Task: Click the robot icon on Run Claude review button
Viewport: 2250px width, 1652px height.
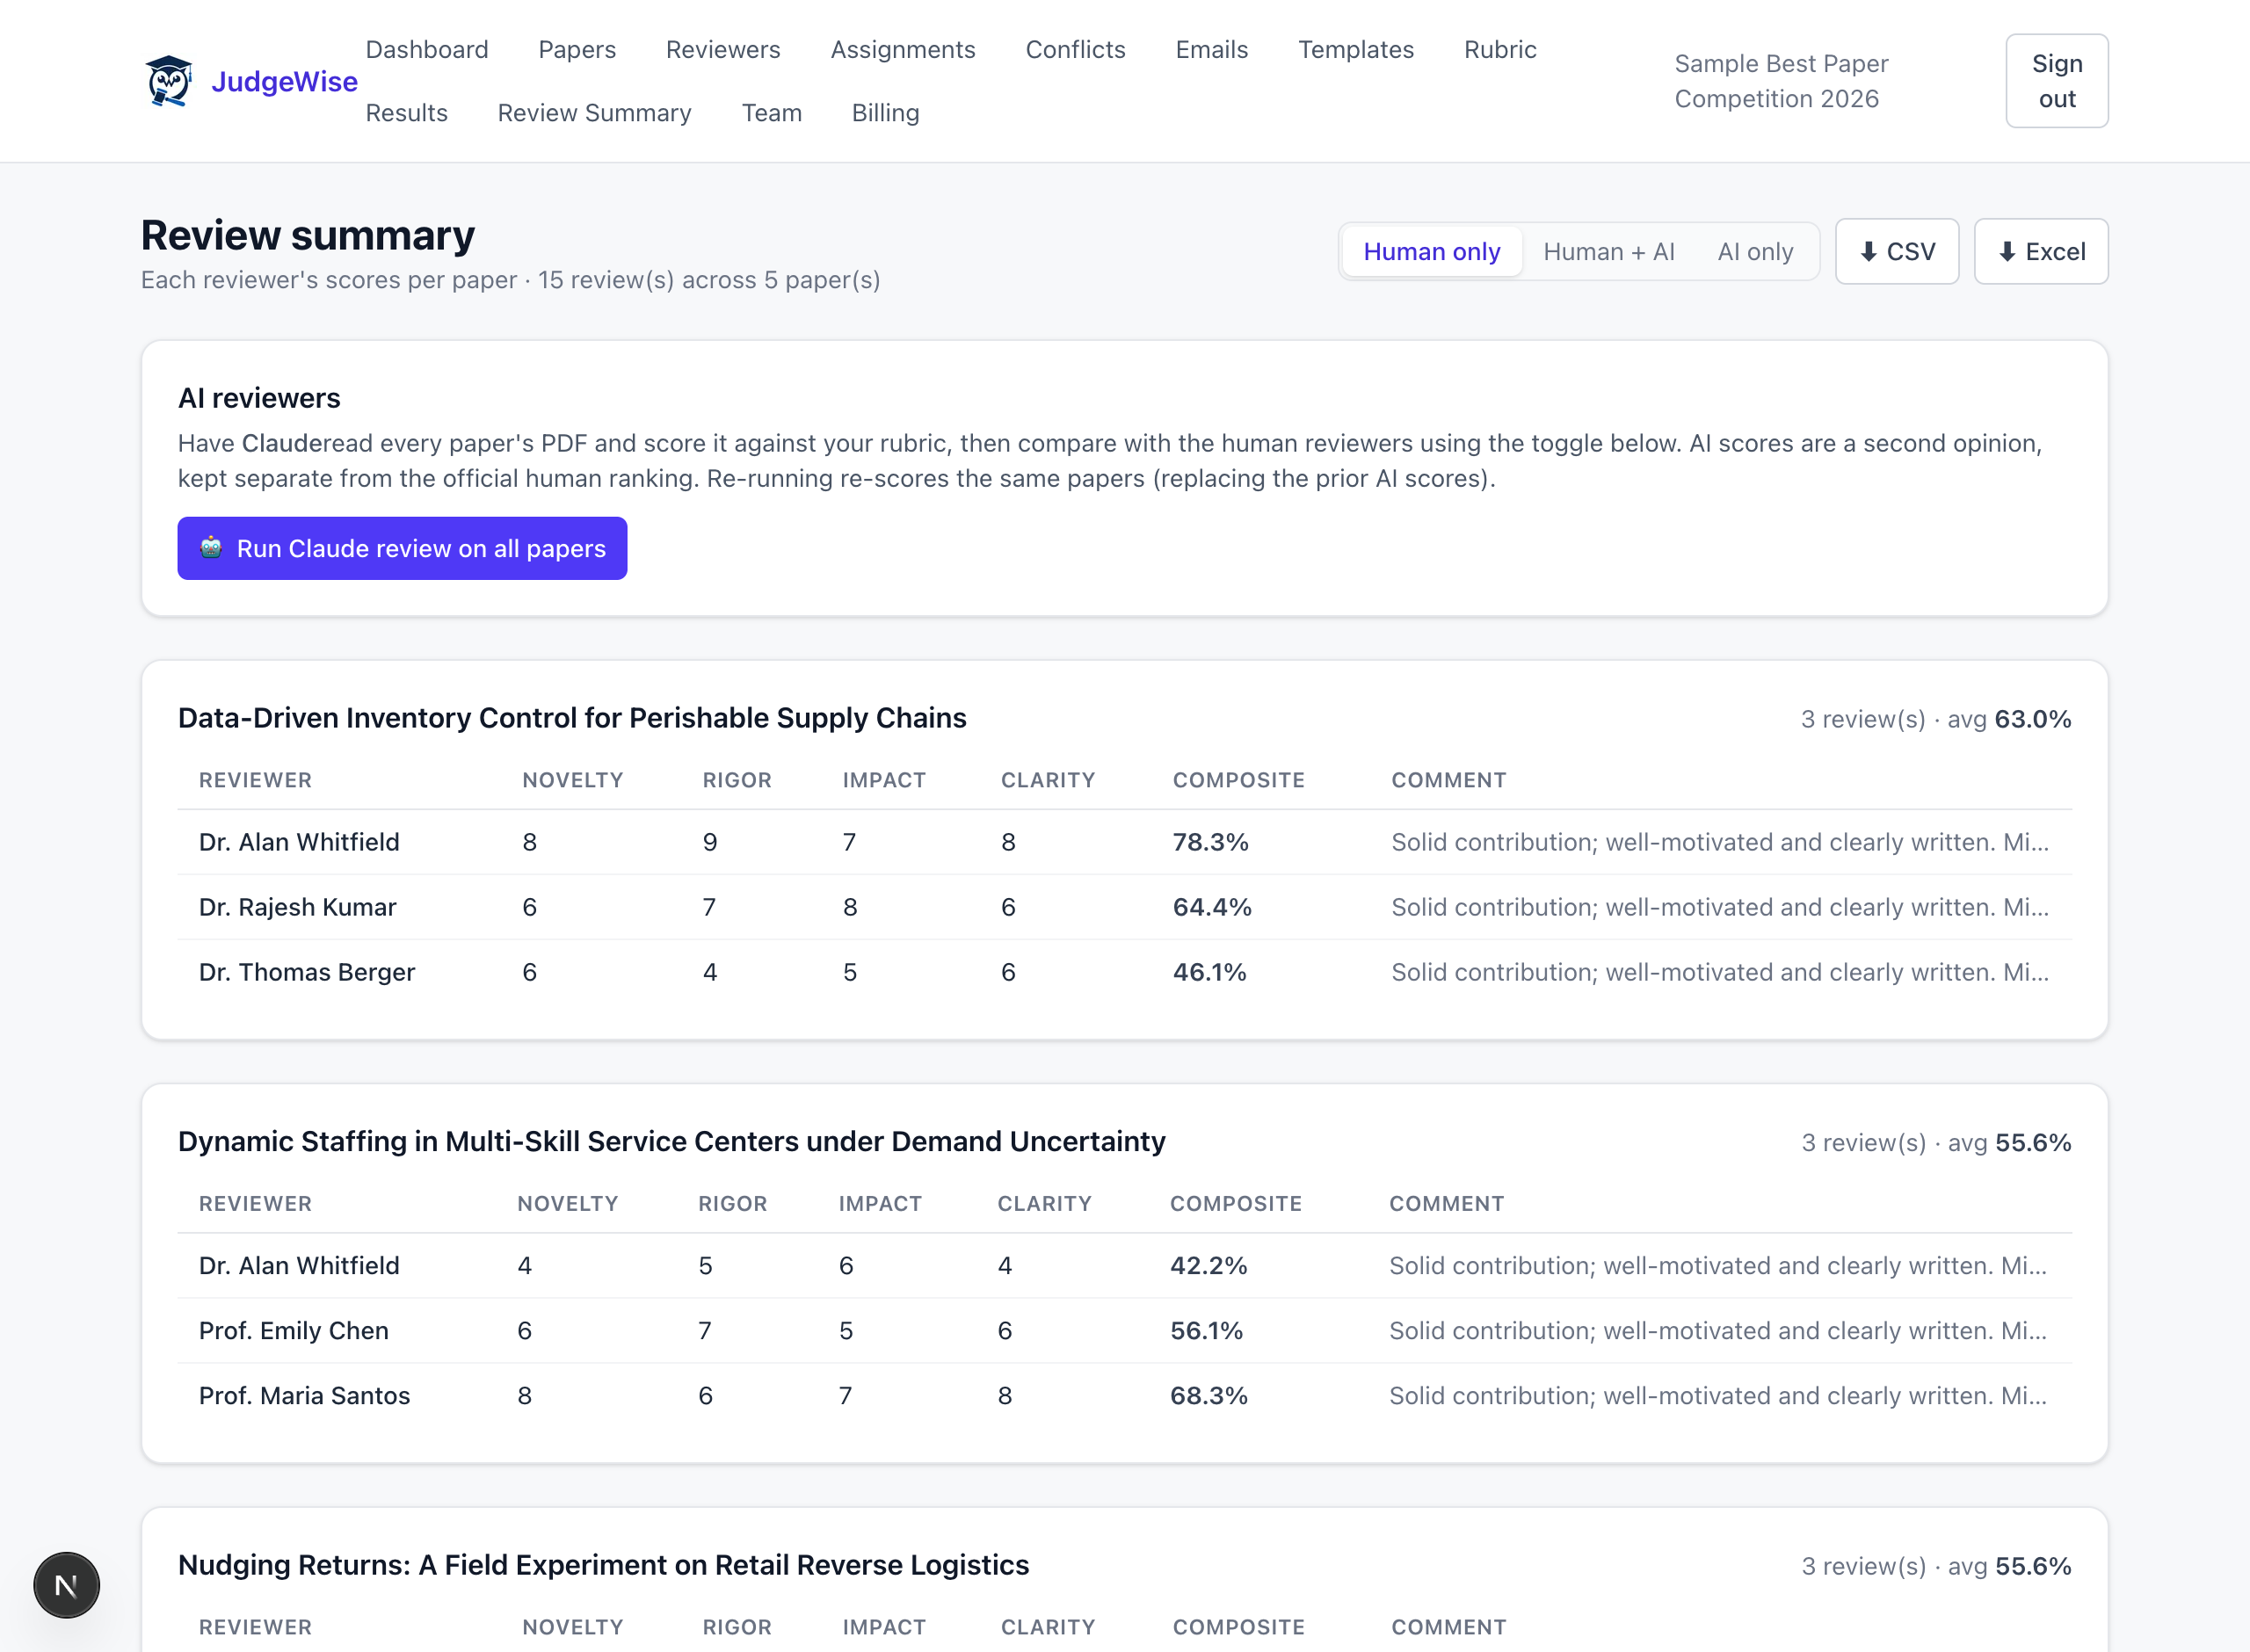Action: tap(211, 547)
